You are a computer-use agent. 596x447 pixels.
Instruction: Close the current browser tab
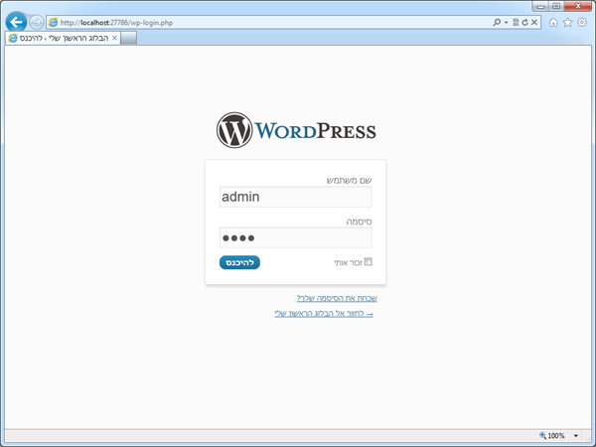click(114, 38)
